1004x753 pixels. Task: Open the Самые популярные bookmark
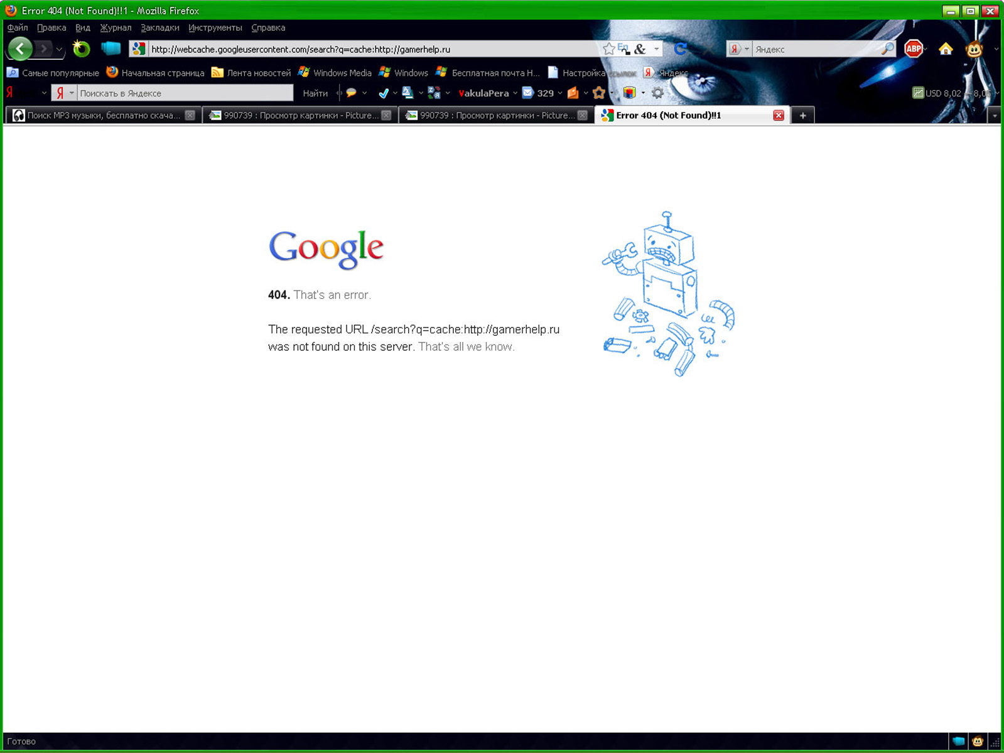53,73
